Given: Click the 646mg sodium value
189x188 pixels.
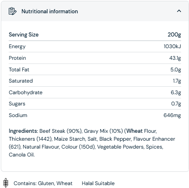Looking at the screenshot, I should (x=172, y=115).
